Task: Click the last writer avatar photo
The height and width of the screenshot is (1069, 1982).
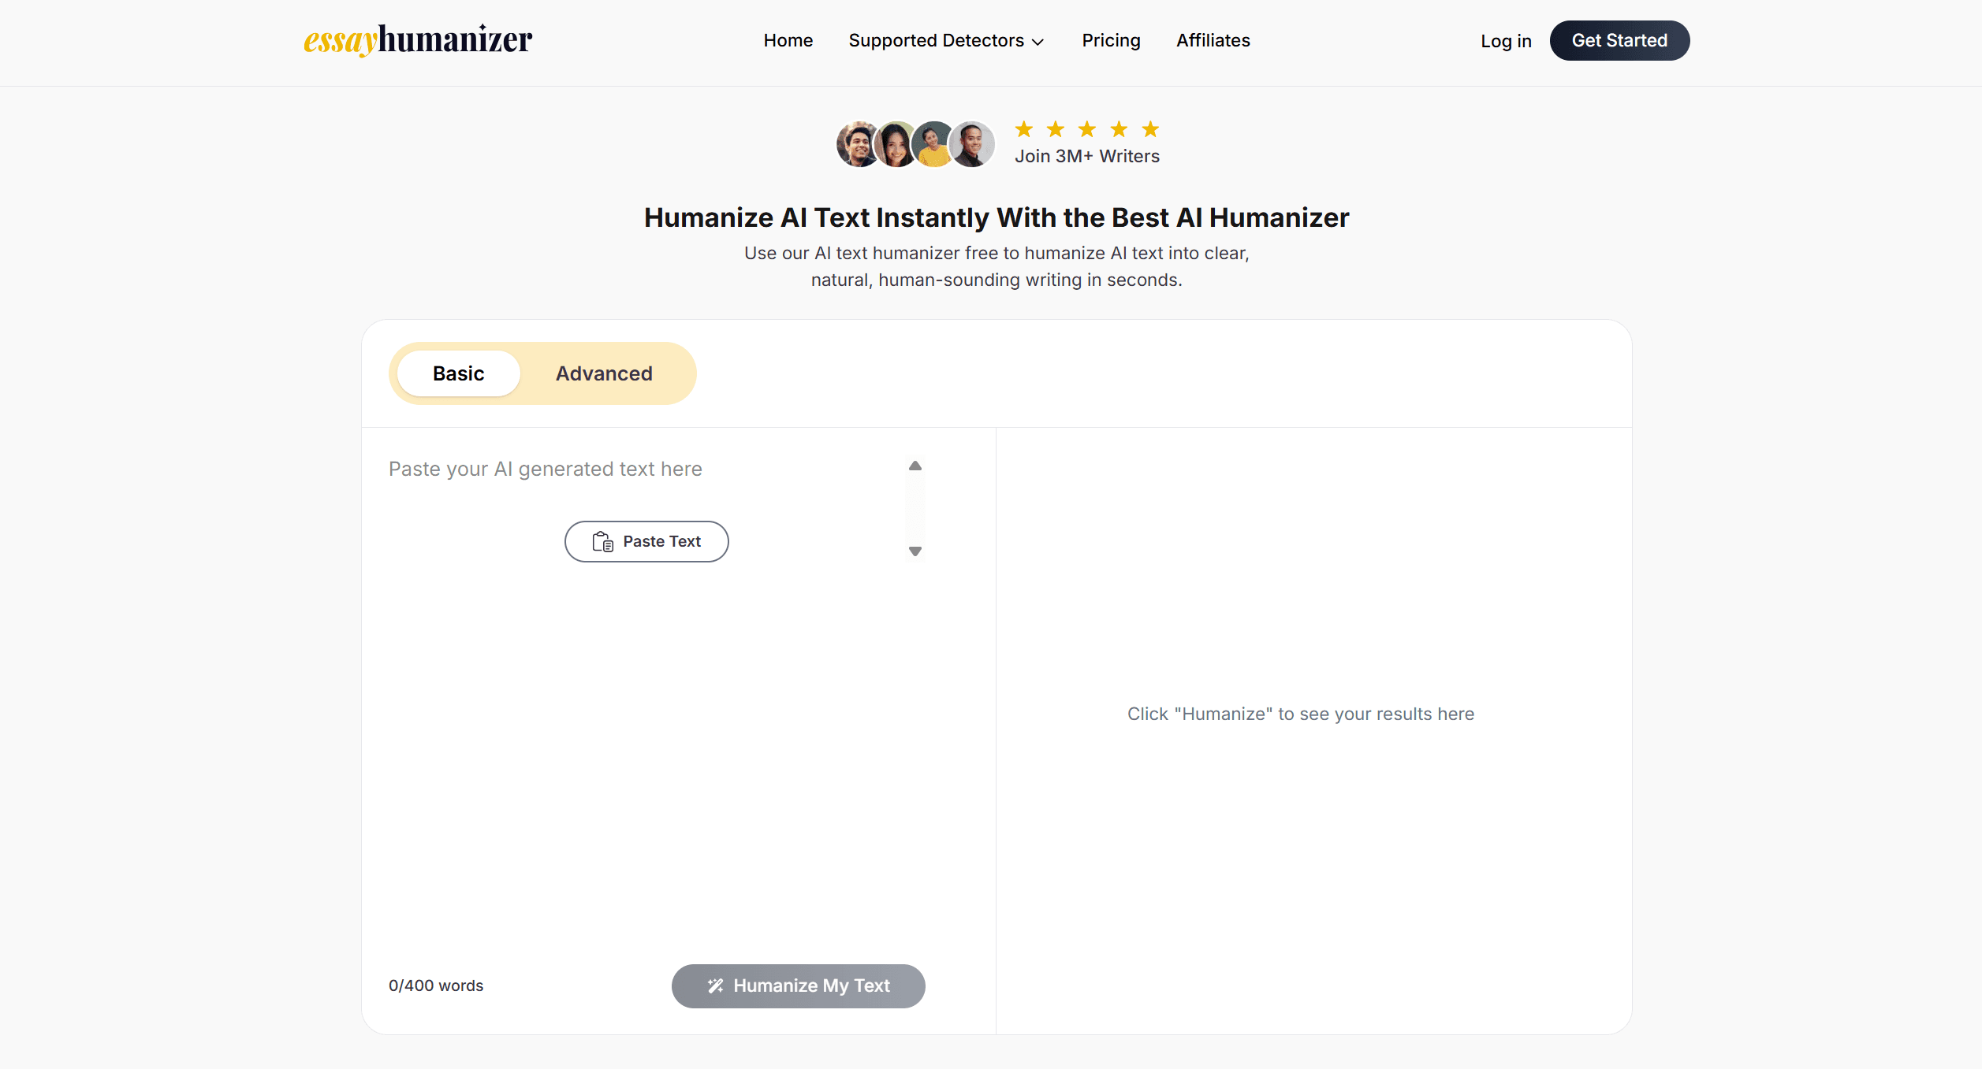Action: coord(972,145)
